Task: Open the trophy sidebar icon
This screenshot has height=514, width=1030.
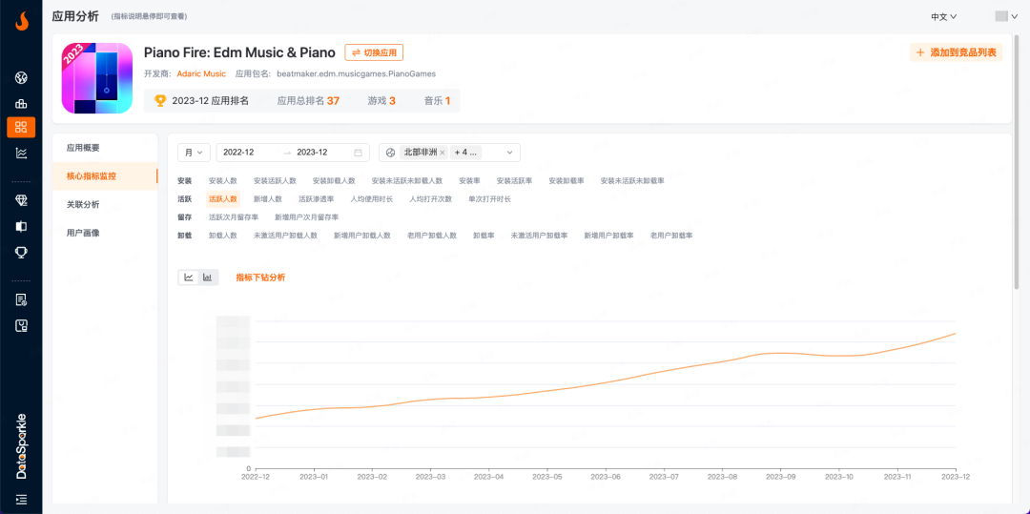Action: click(x=21, y=252)
